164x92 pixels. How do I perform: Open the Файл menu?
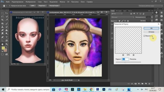tap(8, 2)
